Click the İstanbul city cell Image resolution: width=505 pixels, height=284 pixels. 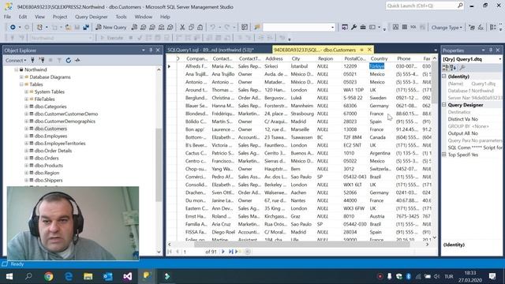pos(299,66)
